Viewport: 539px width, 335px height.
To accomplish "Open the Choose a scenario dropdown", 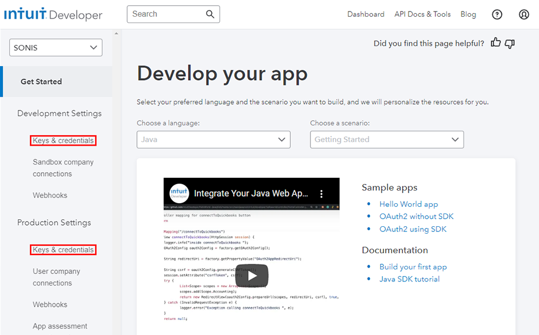I will 386,139.
